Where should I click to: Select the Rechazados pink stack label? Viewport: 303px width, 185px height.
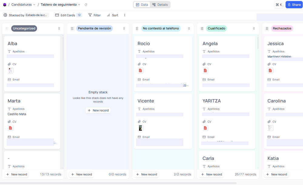point(282,28)
